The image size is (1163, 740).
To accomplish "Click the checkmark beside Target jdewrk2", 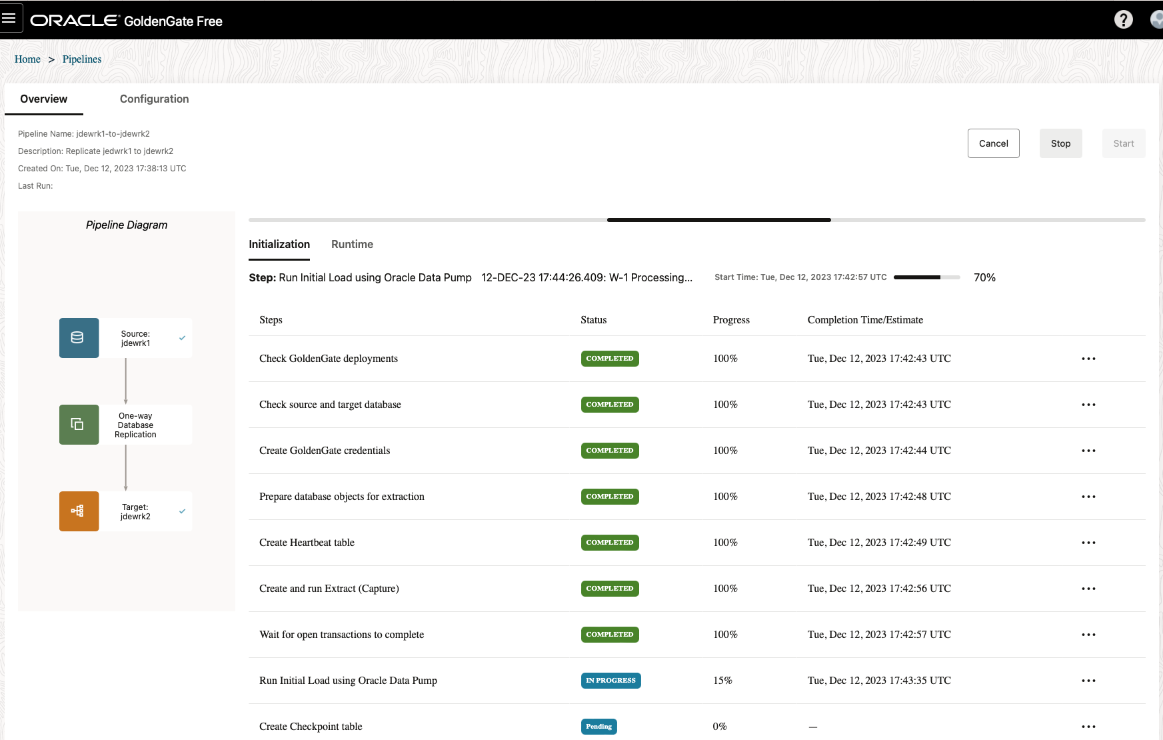I will coord(182,511).
